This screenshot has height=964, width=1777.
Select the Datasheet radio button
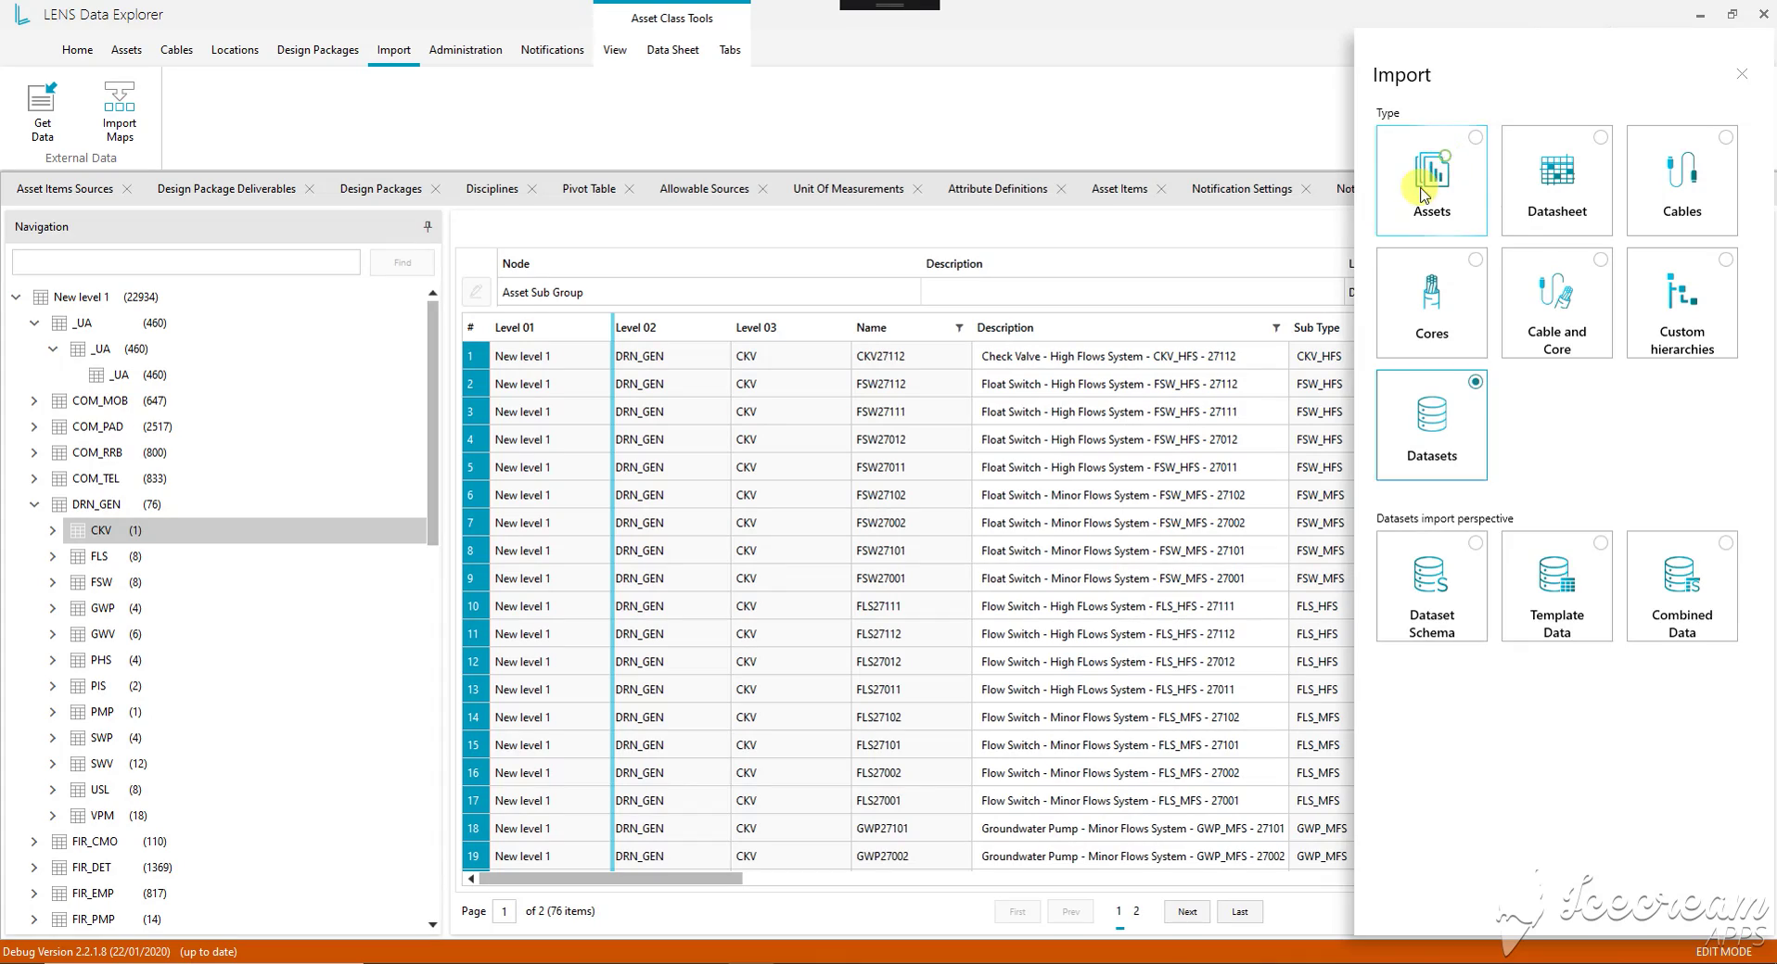coord(1600,137)
